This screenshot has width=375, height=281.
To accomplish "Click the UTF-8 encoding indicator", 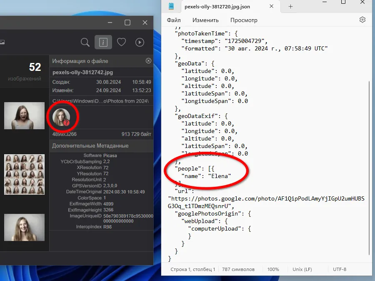I will [x=340, y=269].
